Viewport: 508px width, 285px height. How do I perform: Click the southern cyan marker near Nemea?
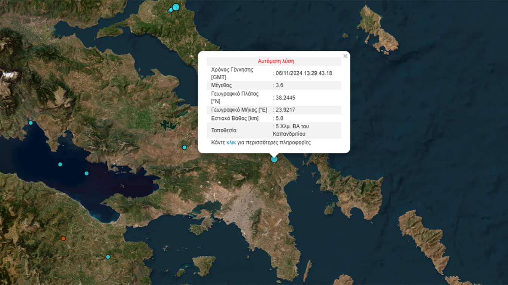(108, 257)
